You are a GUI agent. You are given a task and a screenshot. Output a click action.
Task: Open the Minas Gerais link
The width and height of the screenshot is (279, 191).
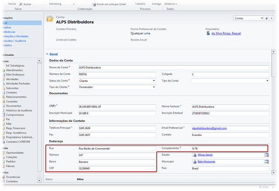205,155
